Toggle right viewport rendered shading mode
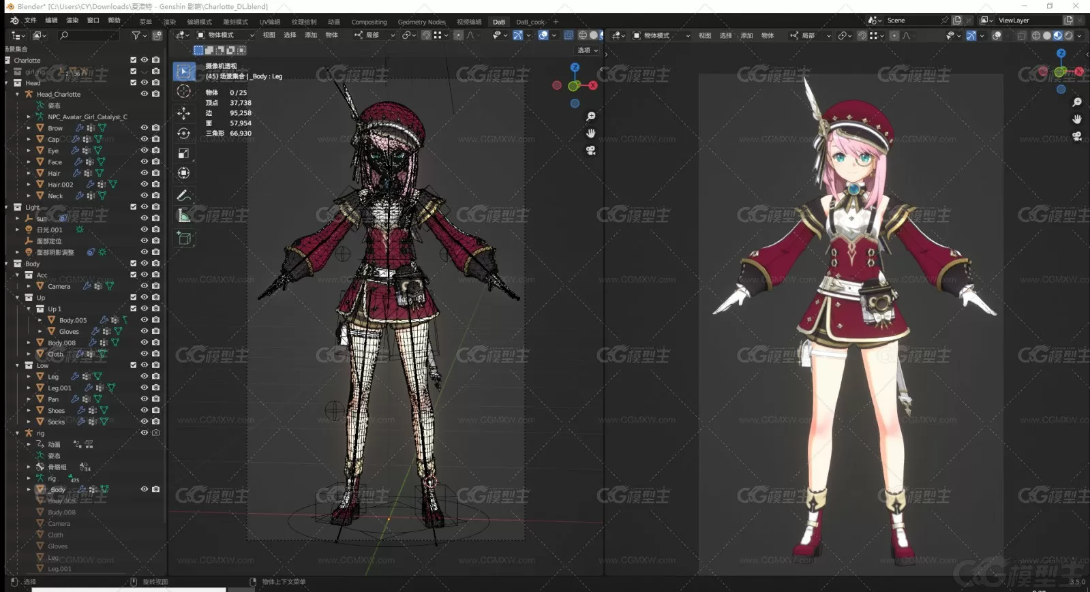 [1068, 35]
